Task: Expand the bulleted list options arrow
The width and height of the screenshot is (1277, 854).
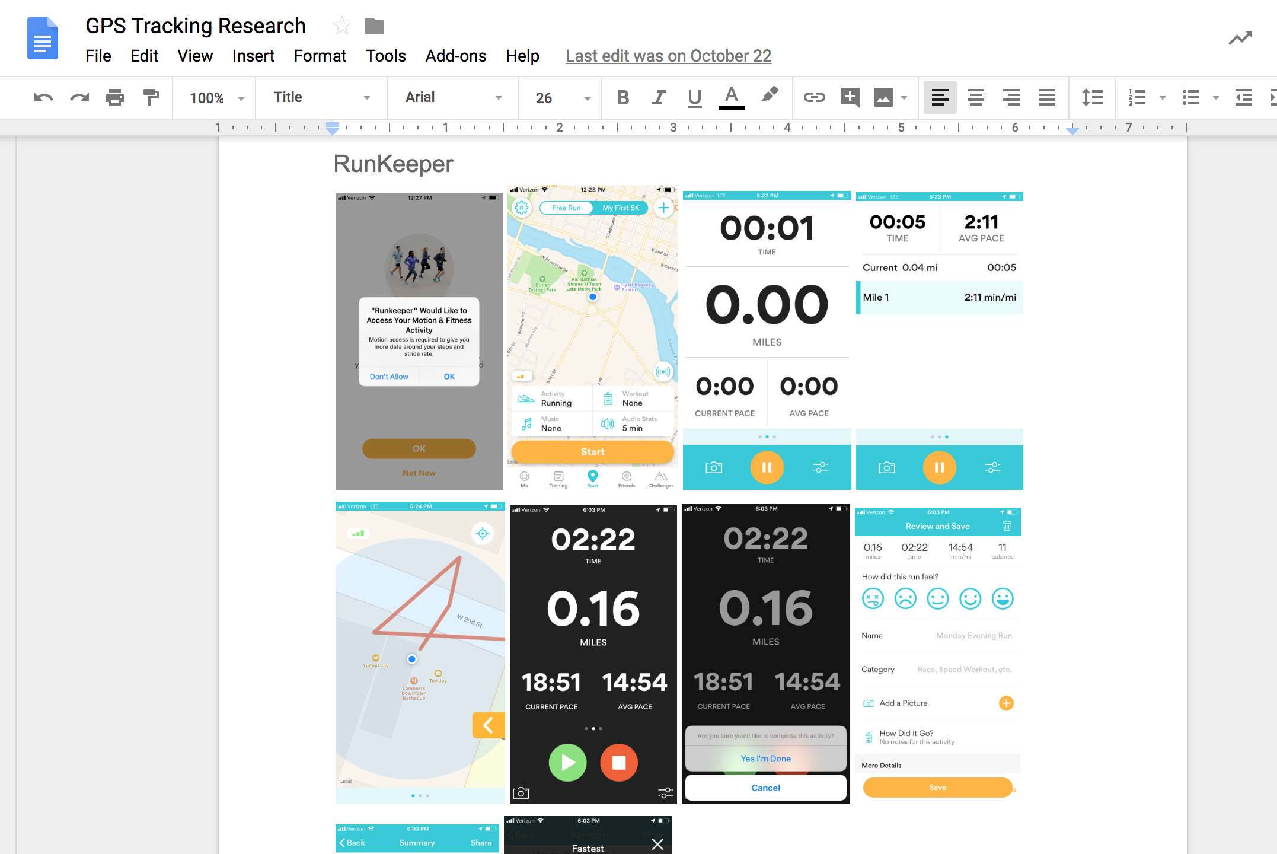Action: 1216,98
